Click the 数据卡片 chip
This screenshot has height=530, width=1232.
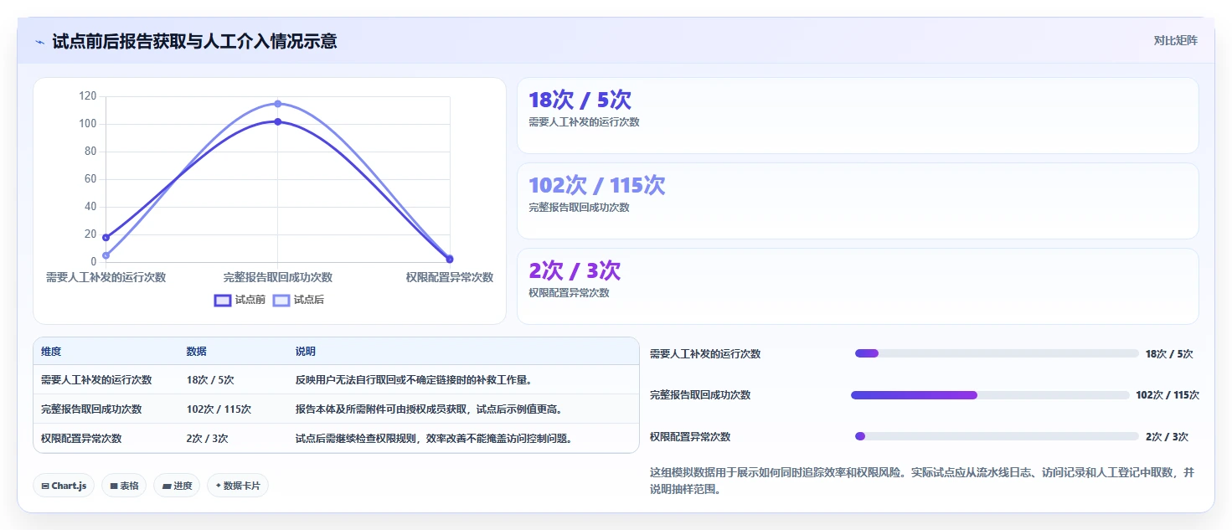238,486
